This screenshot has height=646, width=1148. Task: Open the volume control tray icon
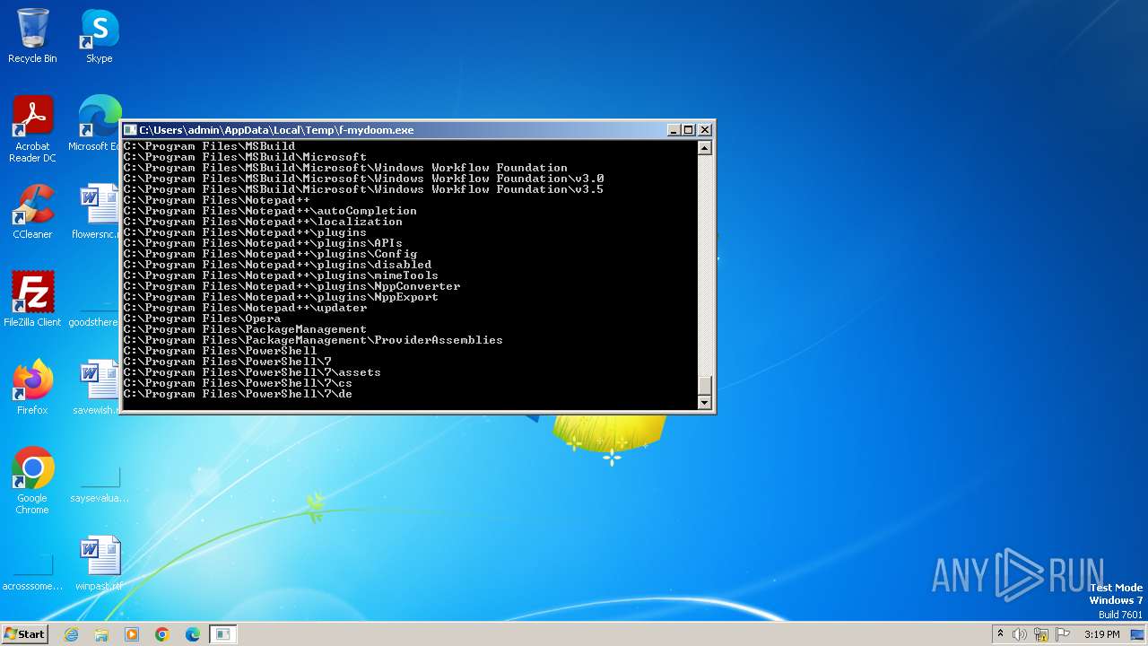click(1020, 634)
